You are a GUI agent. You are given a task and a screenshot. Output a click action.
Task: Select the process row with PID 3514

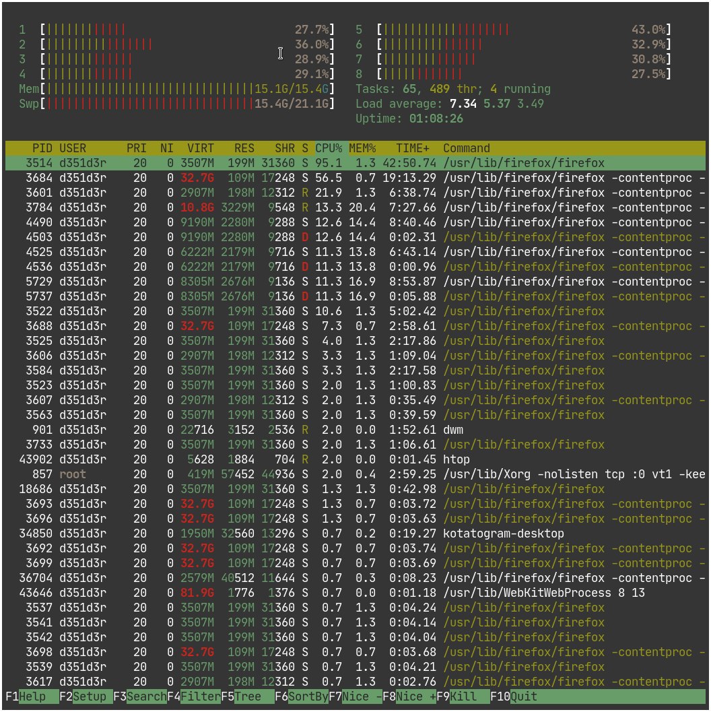coord(355,163)
